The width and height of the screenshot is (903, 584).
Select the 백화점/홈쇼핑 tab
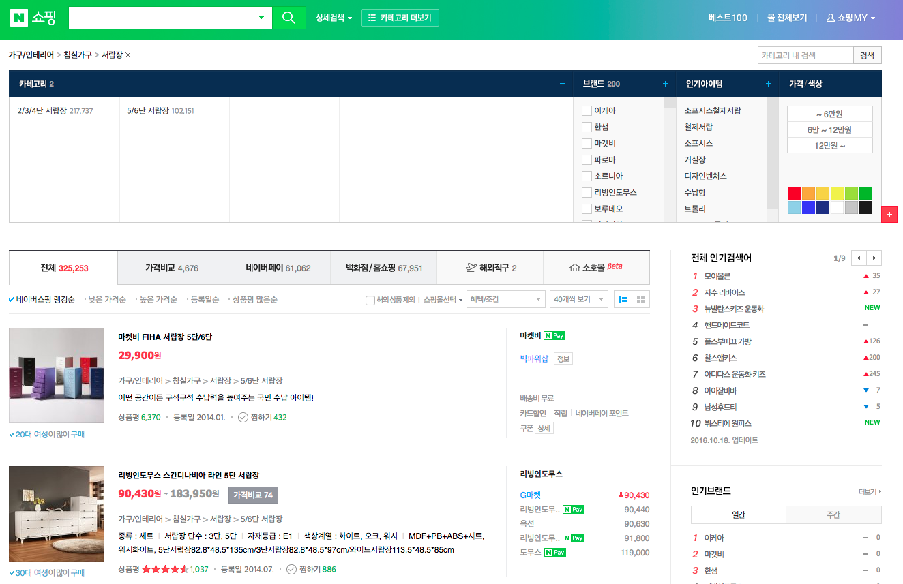point(384,268)
